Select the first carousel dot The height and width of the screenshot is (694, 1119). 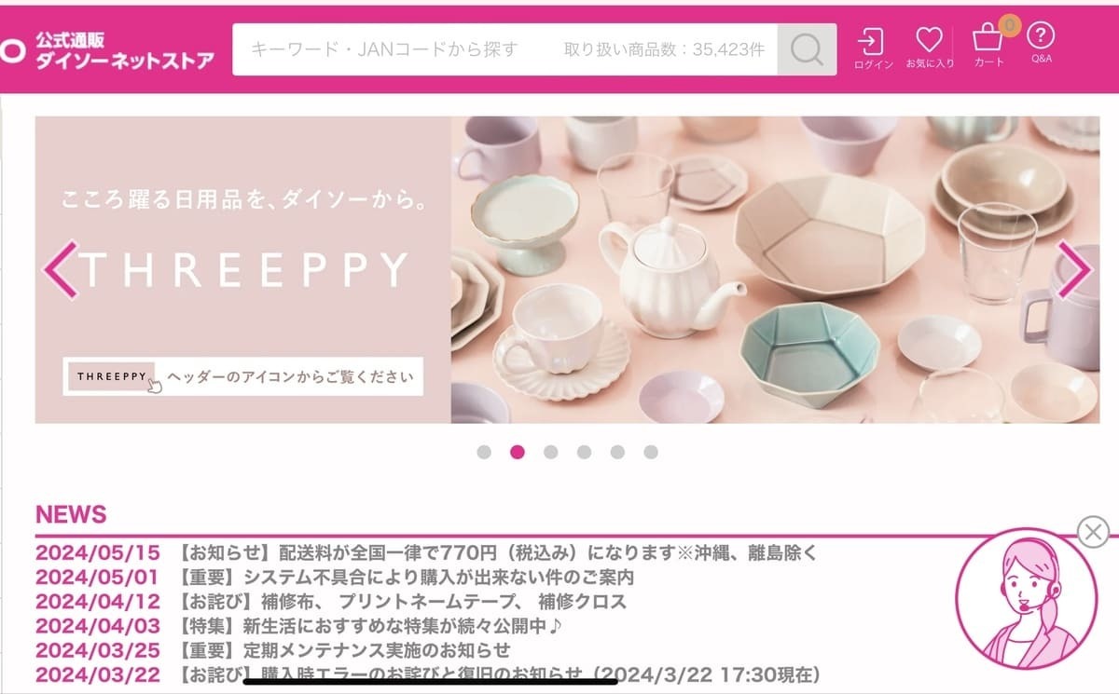(484, 452)
